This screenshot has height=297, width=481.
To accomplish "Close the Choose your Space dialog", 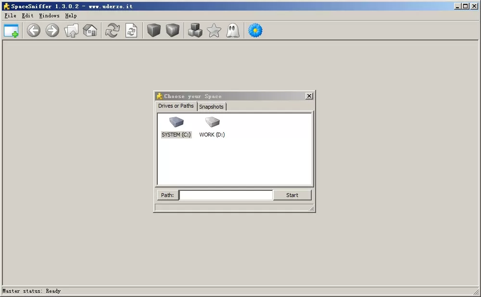I will tap(309, 96).
